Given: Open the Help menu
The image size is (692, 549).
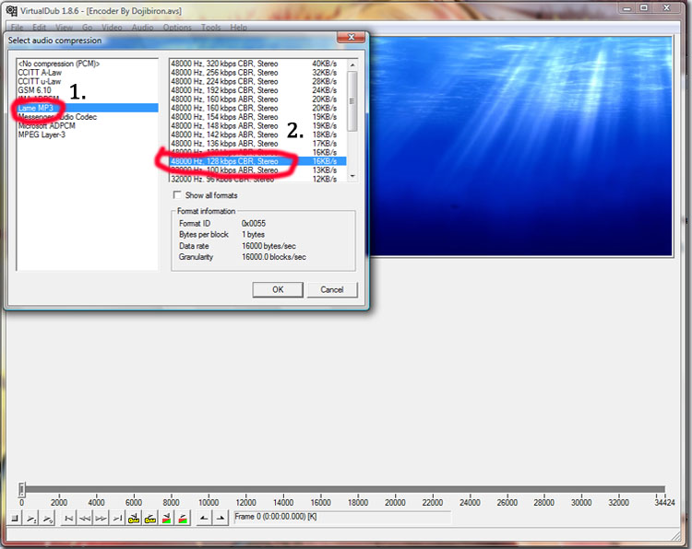Looking at the screenshot, I should click(238, 28).
